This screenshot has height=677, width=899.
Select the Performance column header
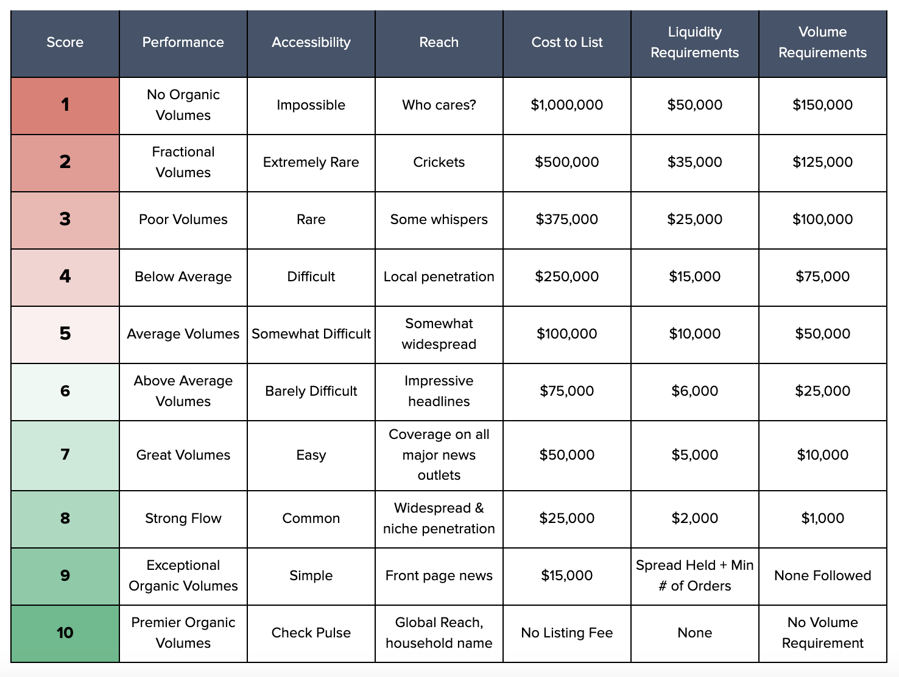[x=183, y=43]
